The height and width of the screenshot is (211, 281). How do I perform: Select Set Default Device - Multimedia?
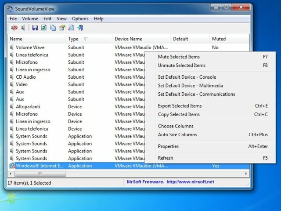point(190,86)
